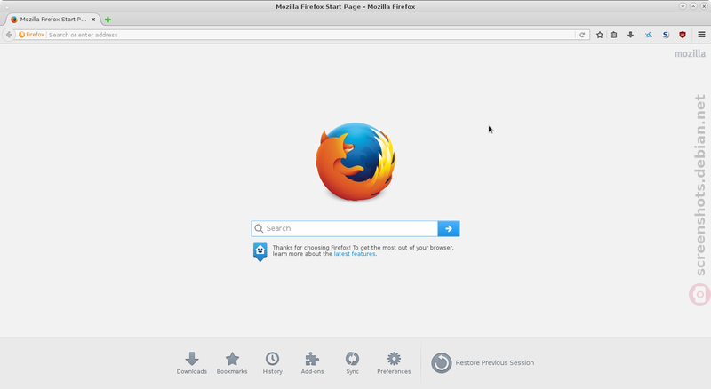711x389 pixels.
Task: Open Bookmarks from the bottom launcher
Action: click(232, 363)
